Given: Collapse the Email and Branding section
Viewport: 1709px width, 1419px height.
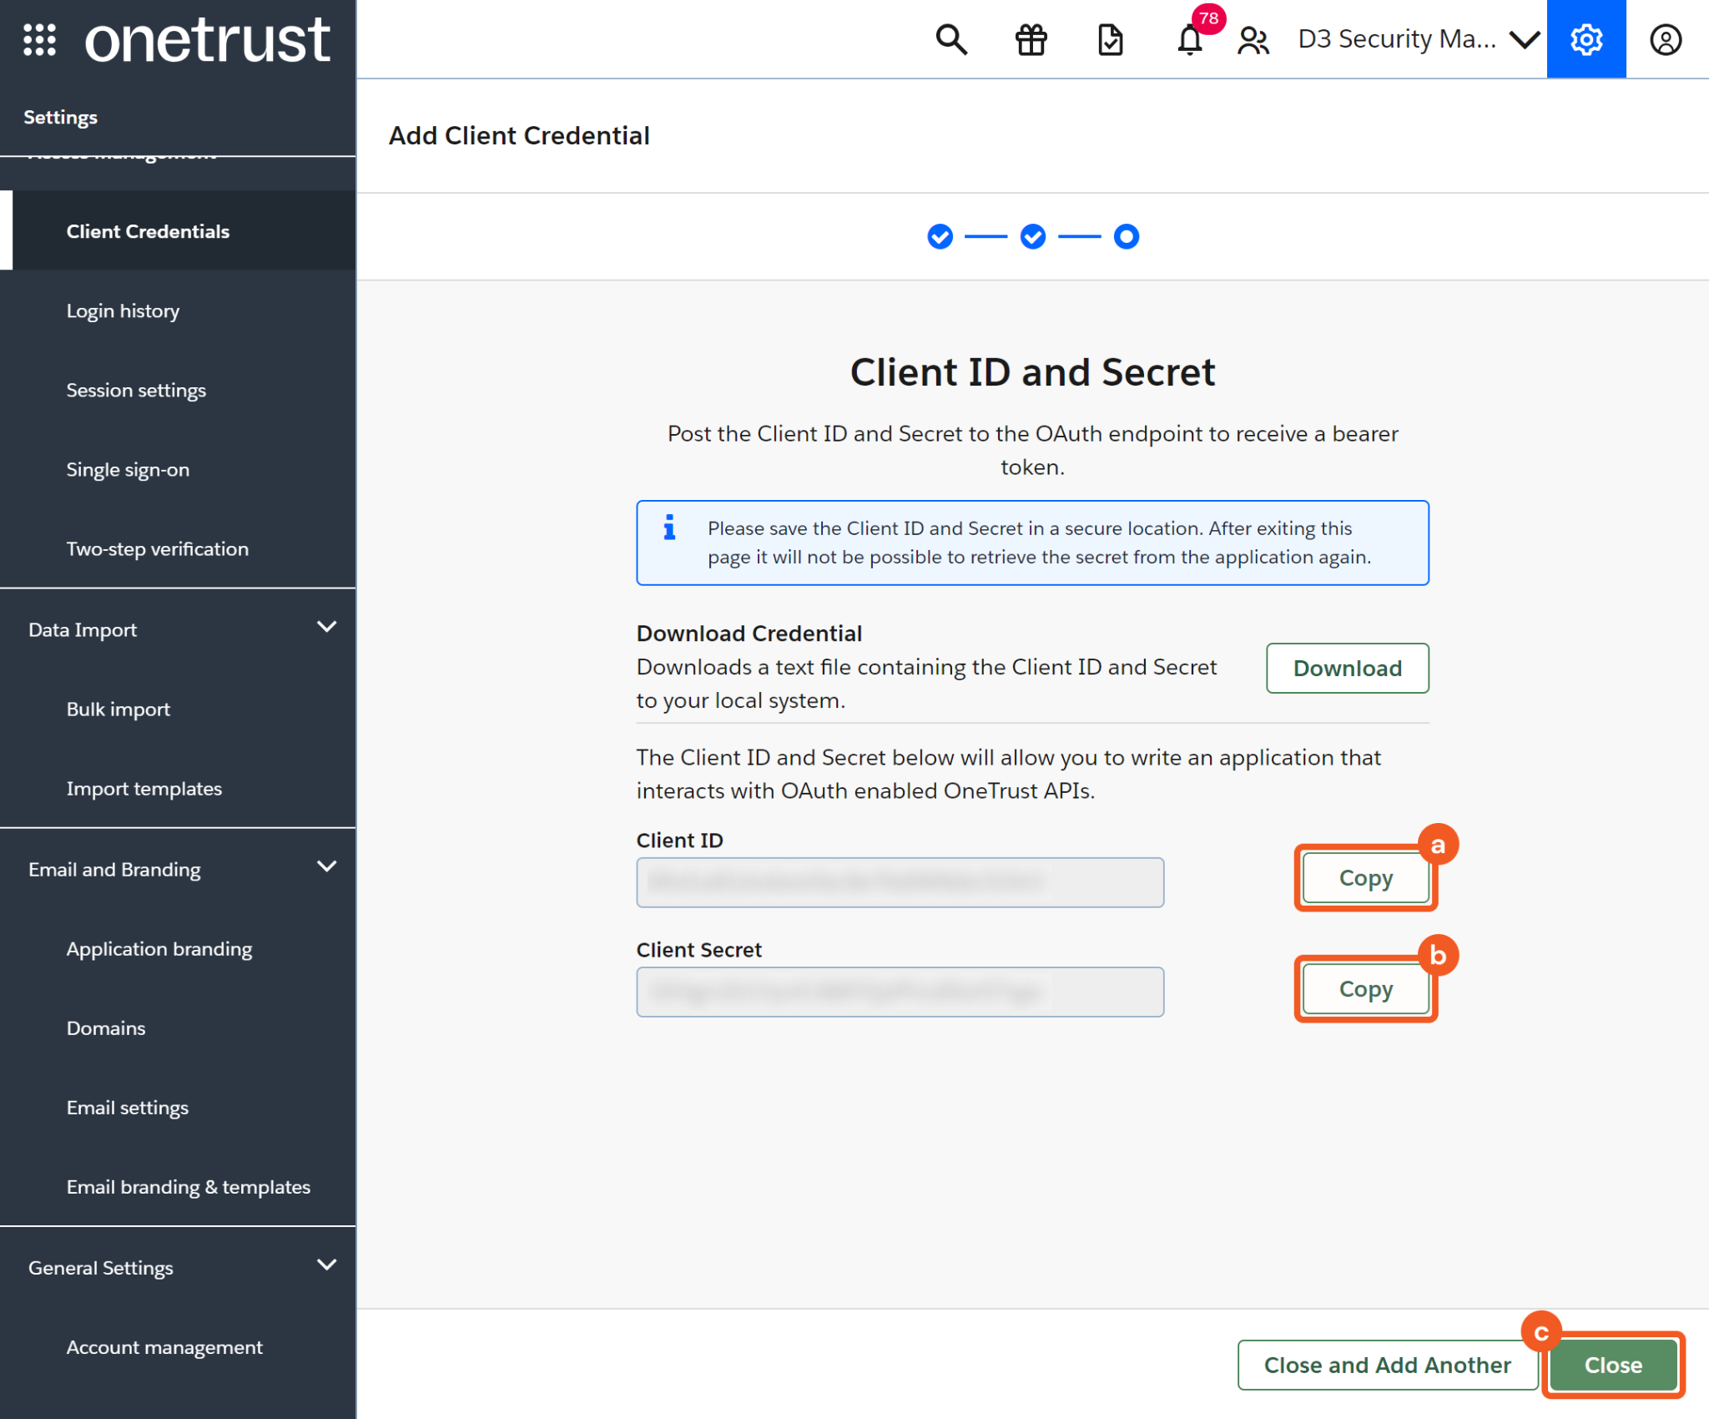Looking at the screenshot, I should click(326, 866).
